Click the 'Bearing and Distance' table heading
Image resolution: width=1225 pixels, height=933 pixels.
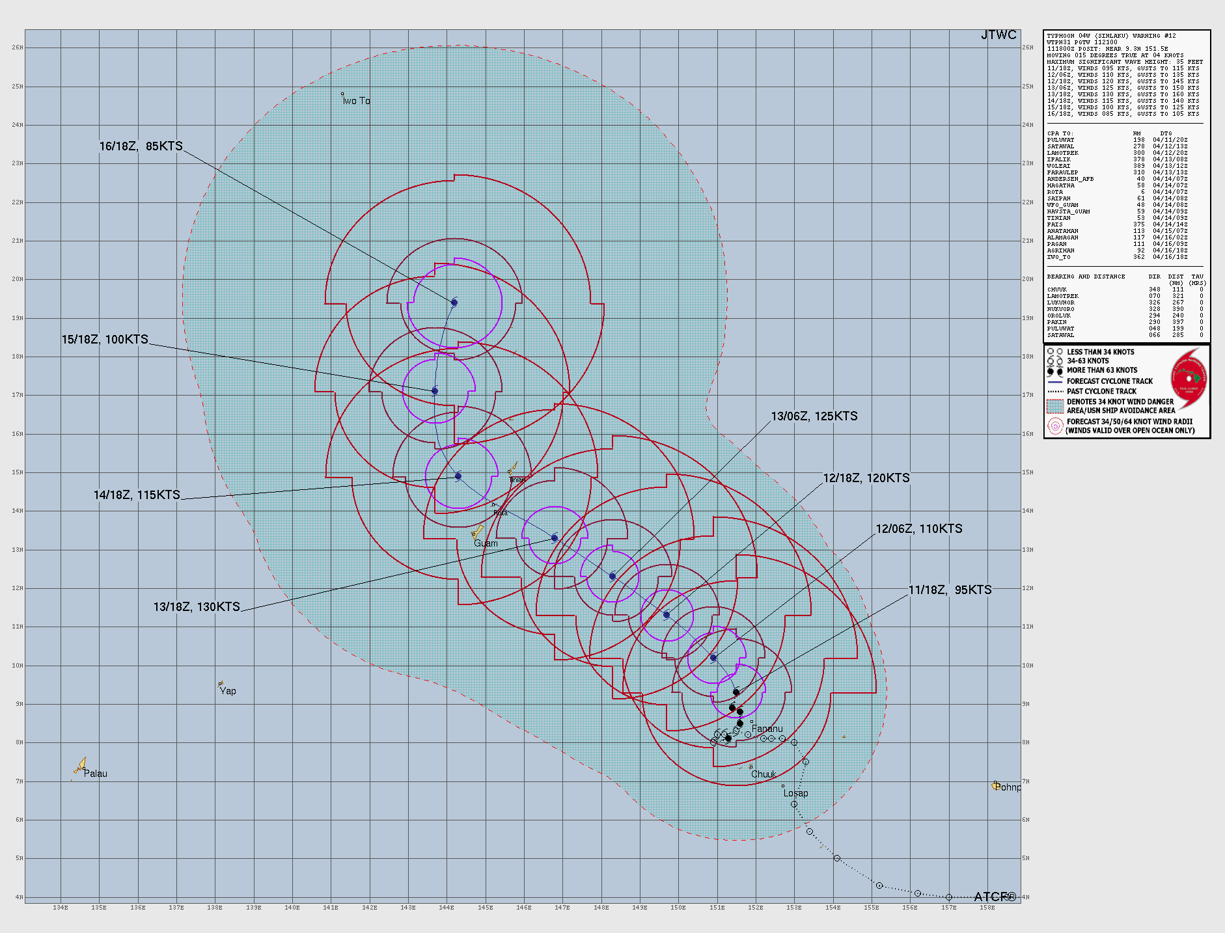coord(1086,277)
